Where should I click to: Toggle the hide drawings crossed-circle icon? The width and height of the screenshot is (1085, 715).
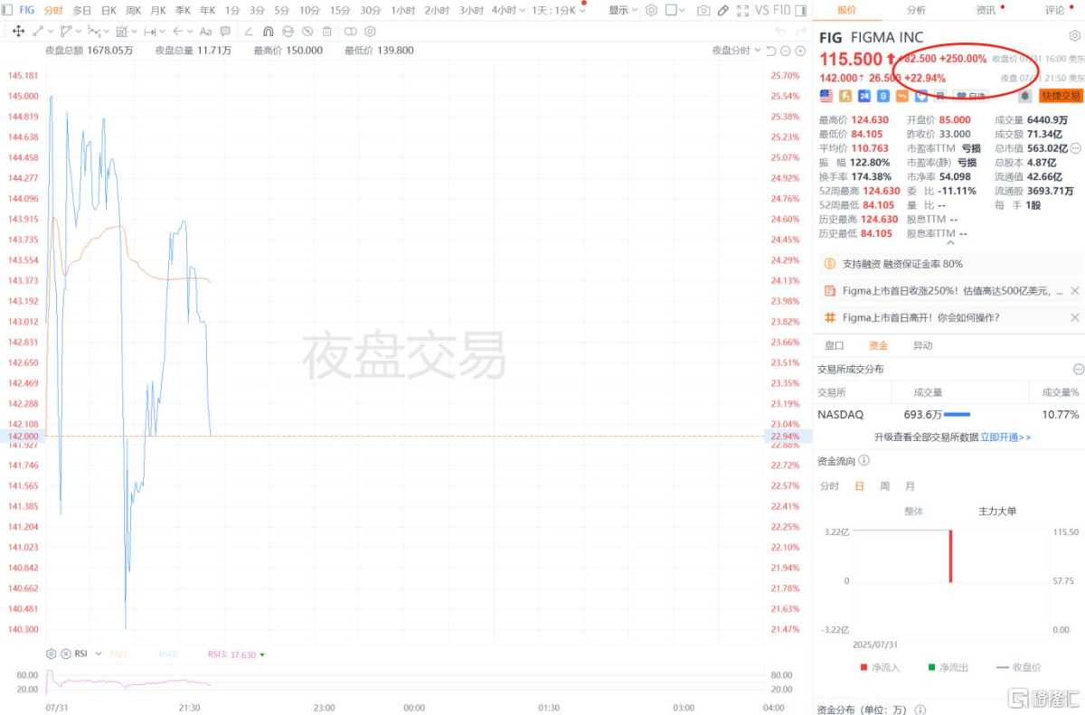[307, 32]
